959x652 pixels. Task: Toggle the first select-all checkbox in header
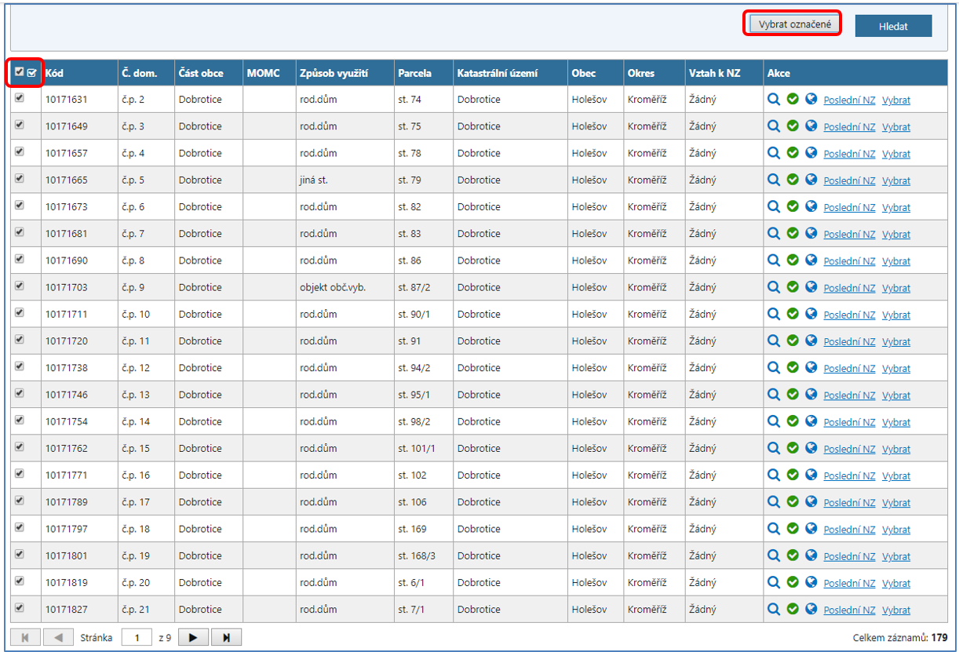click(x=20, y=72)
